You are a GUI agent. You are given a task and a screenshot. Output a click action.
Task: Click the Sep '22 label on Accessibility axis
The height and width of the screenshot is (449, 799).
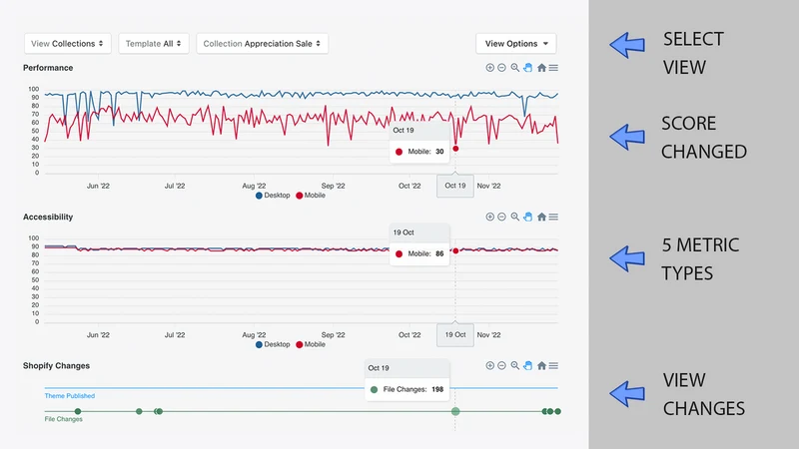[334, 335]
